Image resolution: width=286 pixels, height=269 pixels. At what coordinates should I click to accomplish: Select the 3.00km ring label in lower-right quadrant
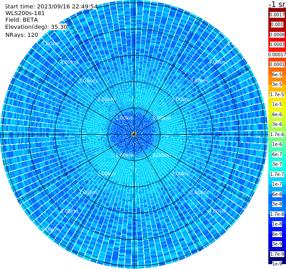point(199,192)
